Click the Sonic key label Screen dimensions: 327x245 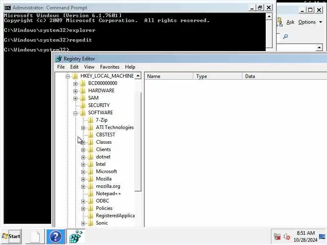(x=102, y=223)
